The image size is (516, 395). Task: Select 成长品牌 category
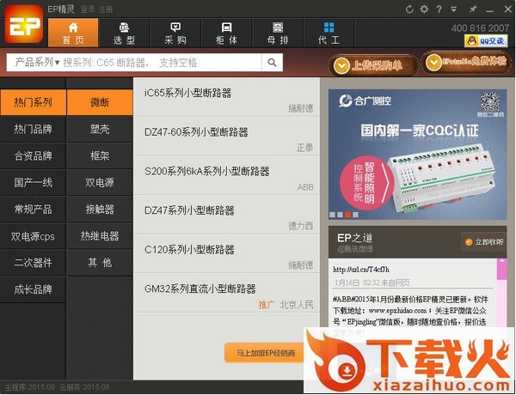(x=33, y=289)
